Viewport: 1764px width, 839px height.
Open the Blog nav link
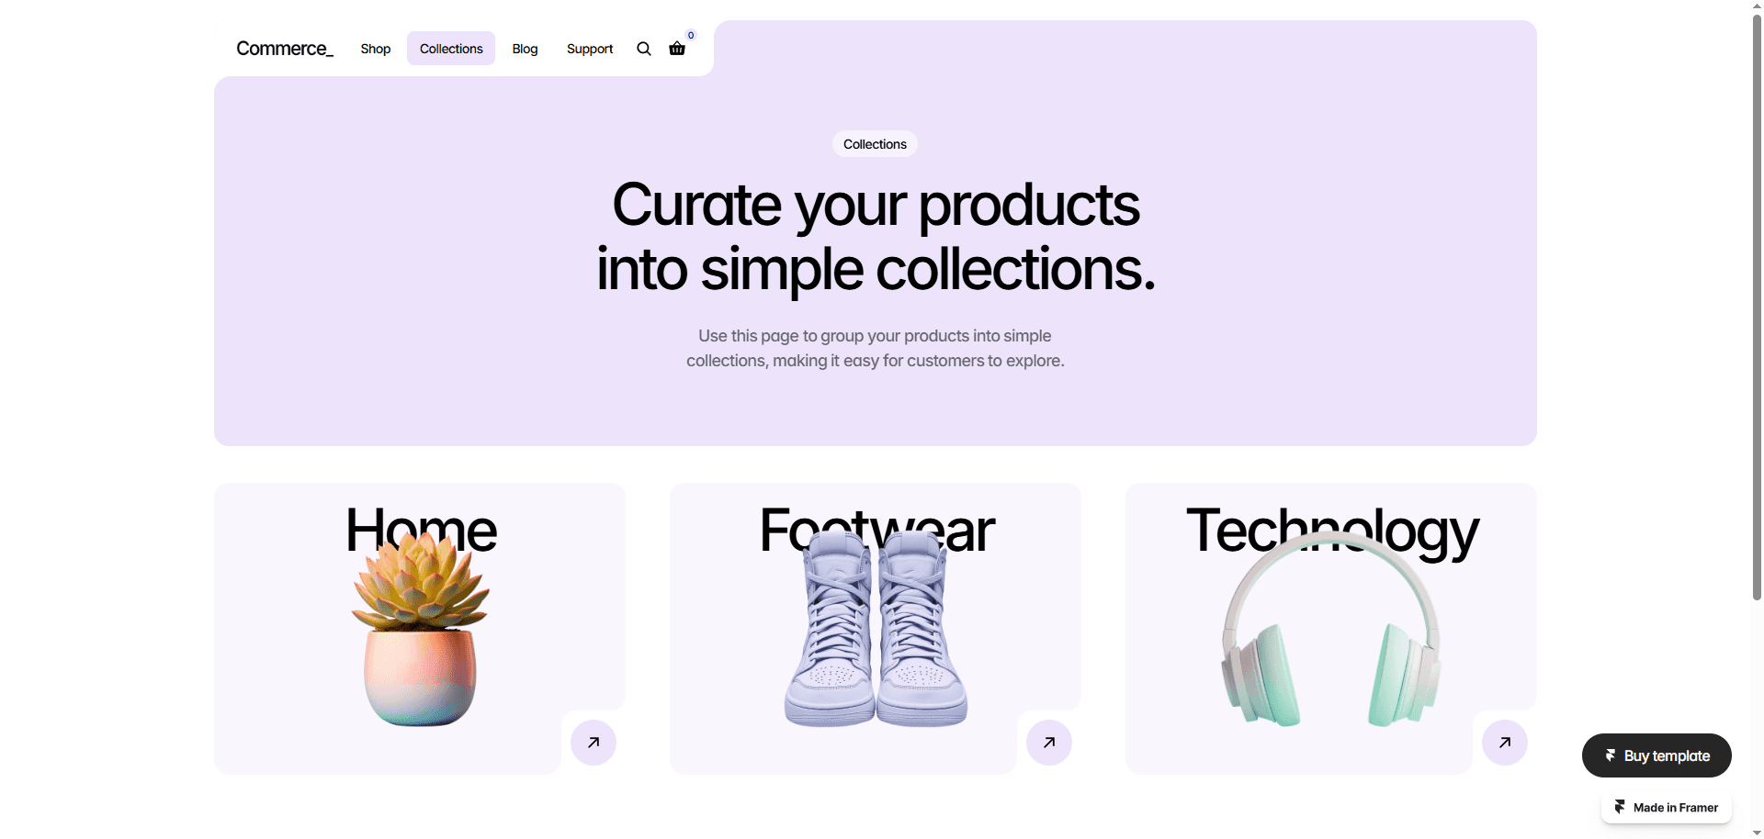point(525,49)
